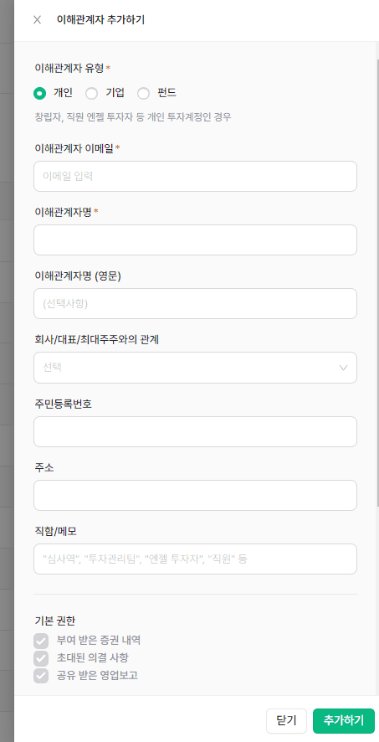This screenshot has width=379, height=742.
Task: Select the 펀드 stakeholder type
Action: 143,93
